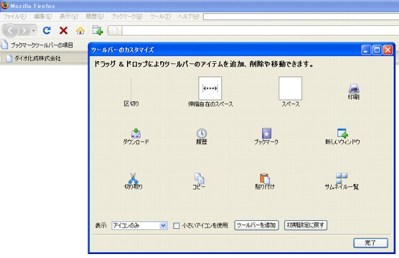This screenshot has height=258, width=399.
Task: Minimize the ツールバーのカスタマイズ dialog
Action: [x=366, y=50]
